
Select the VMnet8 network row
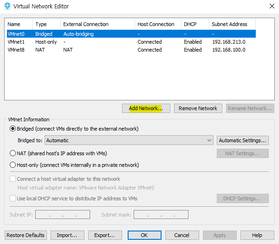click(131, 50)
